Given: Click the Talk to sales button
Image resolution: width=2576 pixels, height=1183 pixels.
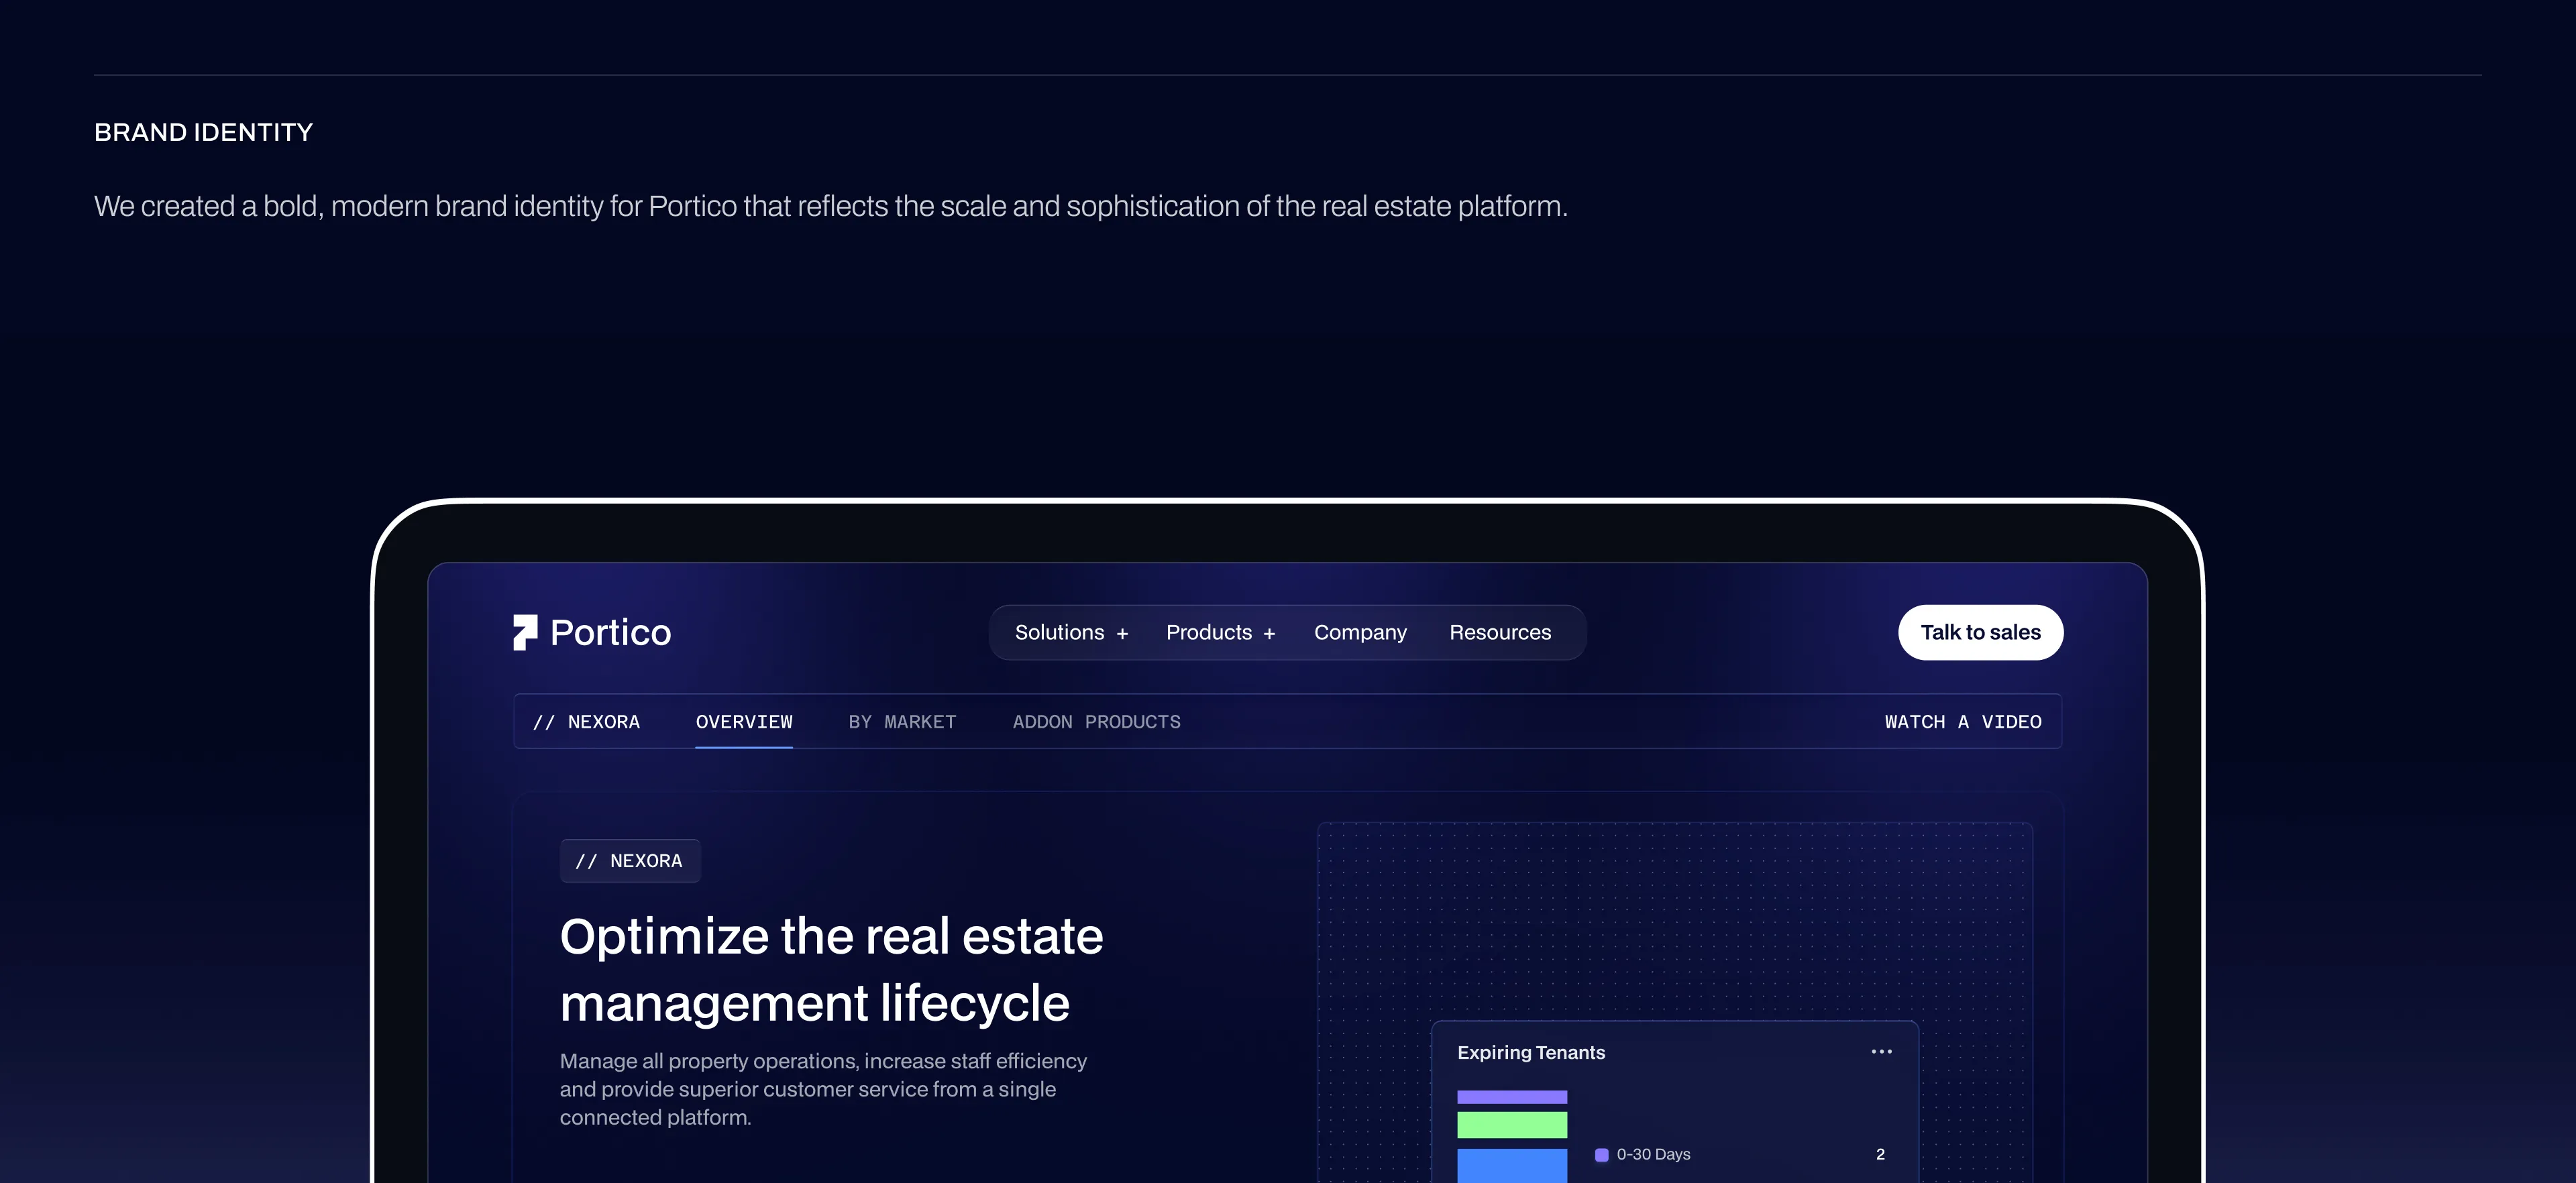Looking at the screenshot, I should pyautogui.click(x=1980, y=632).
